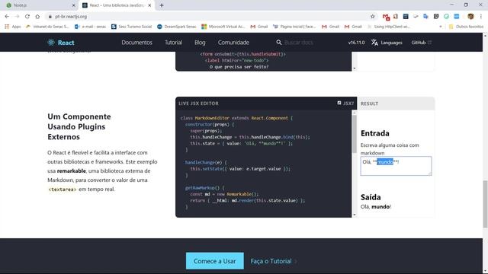The image size is (488, 274).
Task: Open the Languages translate icon
Action: (374, 43)
